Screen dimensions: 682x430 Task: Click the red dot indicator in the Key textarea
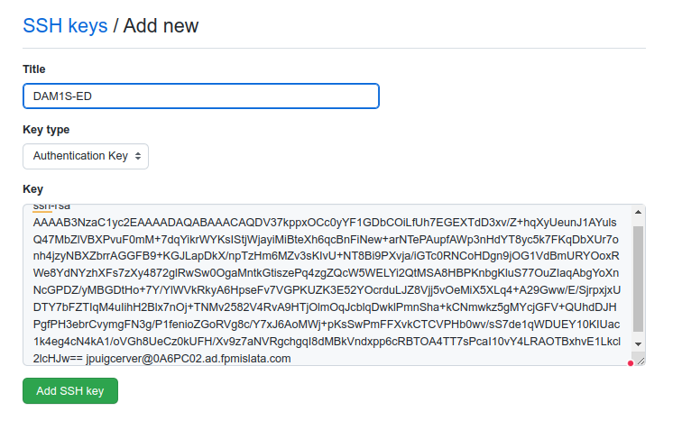tap(631, 363)
